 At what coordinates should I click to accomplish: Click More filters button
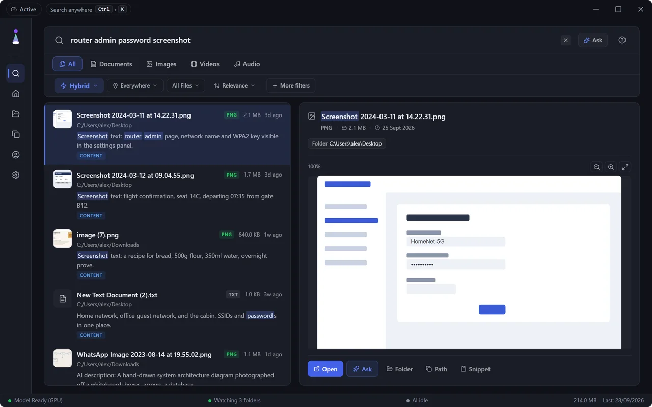coord(290,85)
